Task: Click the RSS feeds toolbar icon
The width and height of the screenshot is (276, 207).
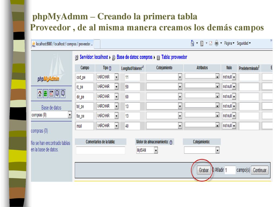Action: pyautogui.click(x=202, y=43)
